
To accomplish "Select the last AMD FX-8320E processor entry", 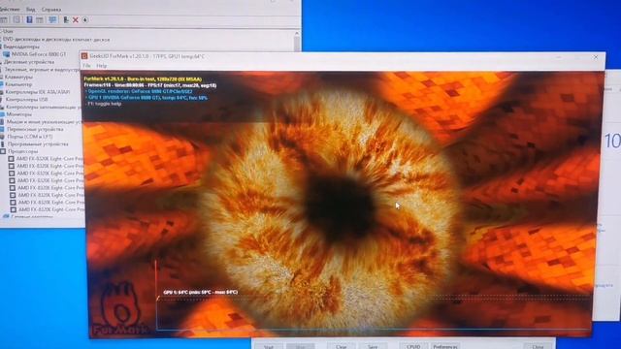I will tap(51, 209).
